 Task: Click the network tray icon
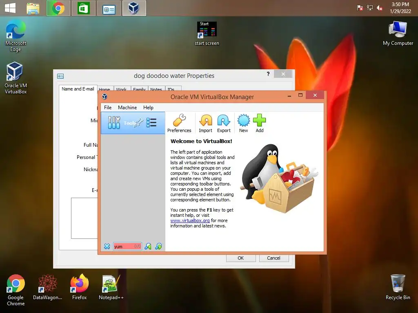tap(370, 8)
